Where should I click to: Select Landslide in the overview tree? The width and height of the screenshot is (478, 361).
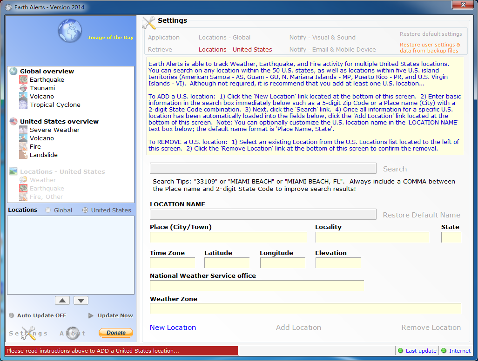point(44,155)
